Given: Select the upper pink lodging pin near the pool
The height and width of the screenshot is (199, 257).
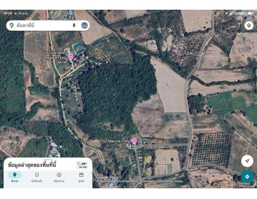Looking at the screenshot, I should 71,57.
